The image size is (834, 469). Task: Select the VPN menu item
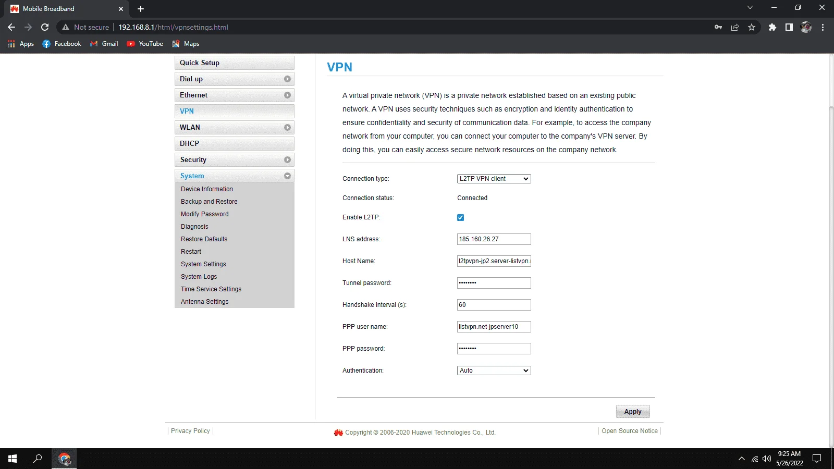235,111
